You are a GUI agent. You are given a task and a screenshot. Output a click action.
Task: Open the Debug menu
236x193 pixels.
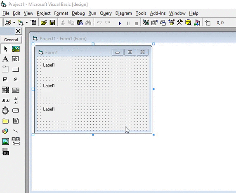tap(78, 13)
